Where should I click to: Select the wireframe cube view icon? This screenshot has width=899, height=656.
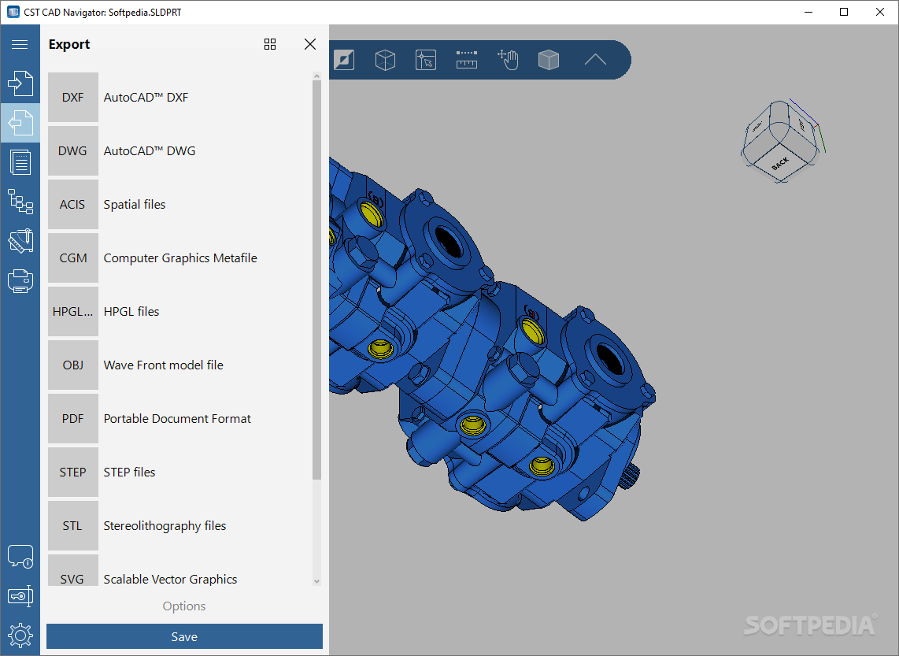tap(385, 60)
